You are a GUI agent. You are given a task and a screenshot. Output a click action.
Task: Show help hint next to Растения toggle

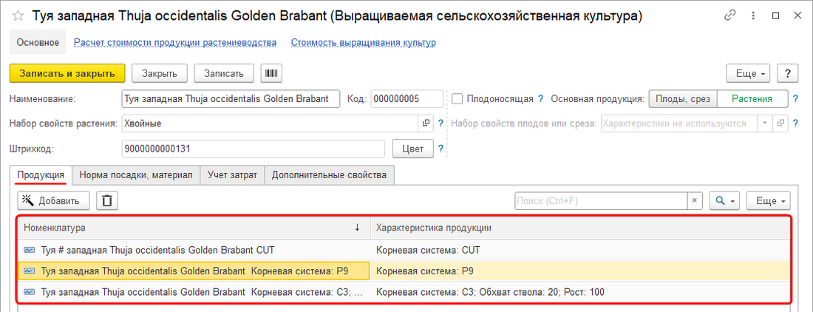pyautogui.click(x=796, y=98)
